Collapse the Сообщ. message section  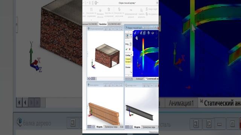tap(131, 55)
